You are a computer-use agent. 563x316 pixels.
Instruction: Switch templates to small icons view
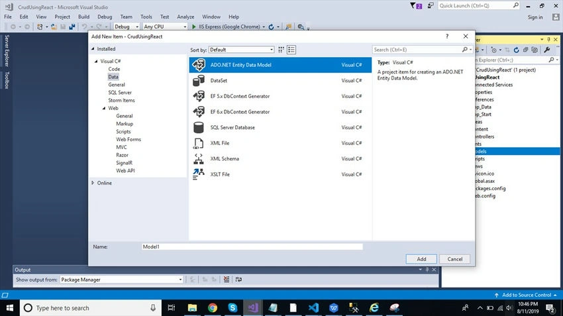pos(281,50)
